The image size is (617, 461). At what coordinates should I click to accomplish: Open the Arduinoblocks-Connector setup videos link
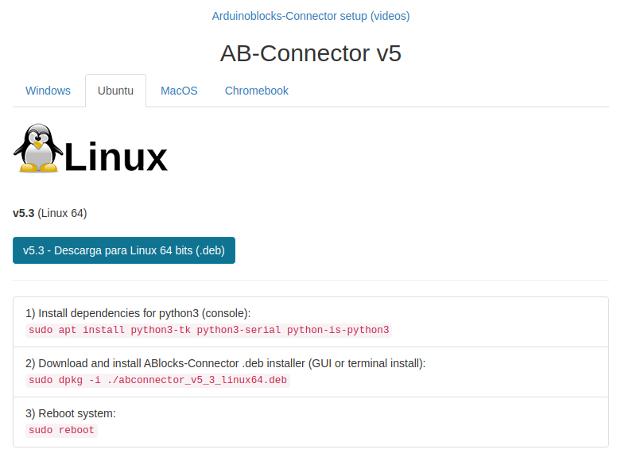(311, 16)
